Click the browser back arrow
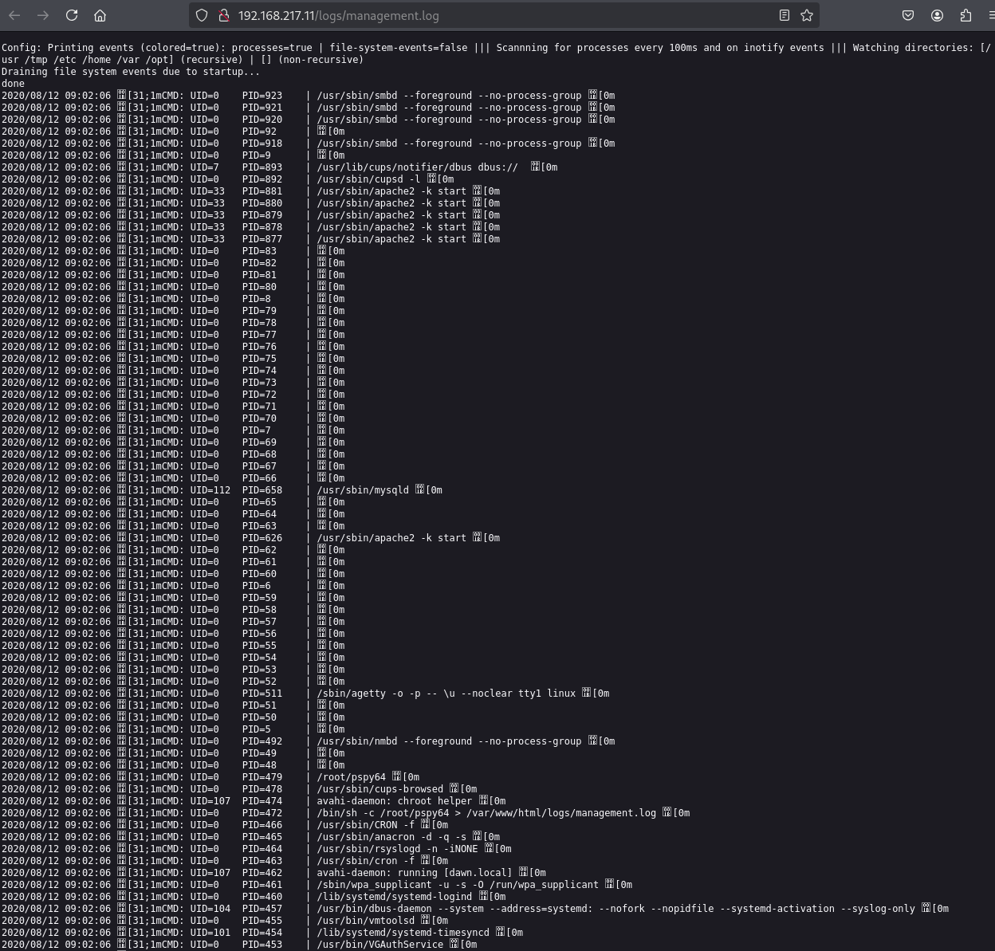 (x=14, y=15)
